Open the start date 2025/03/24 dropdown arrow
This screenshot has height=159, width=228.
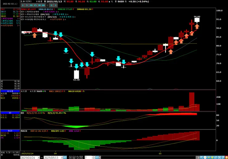pos(39,157)
